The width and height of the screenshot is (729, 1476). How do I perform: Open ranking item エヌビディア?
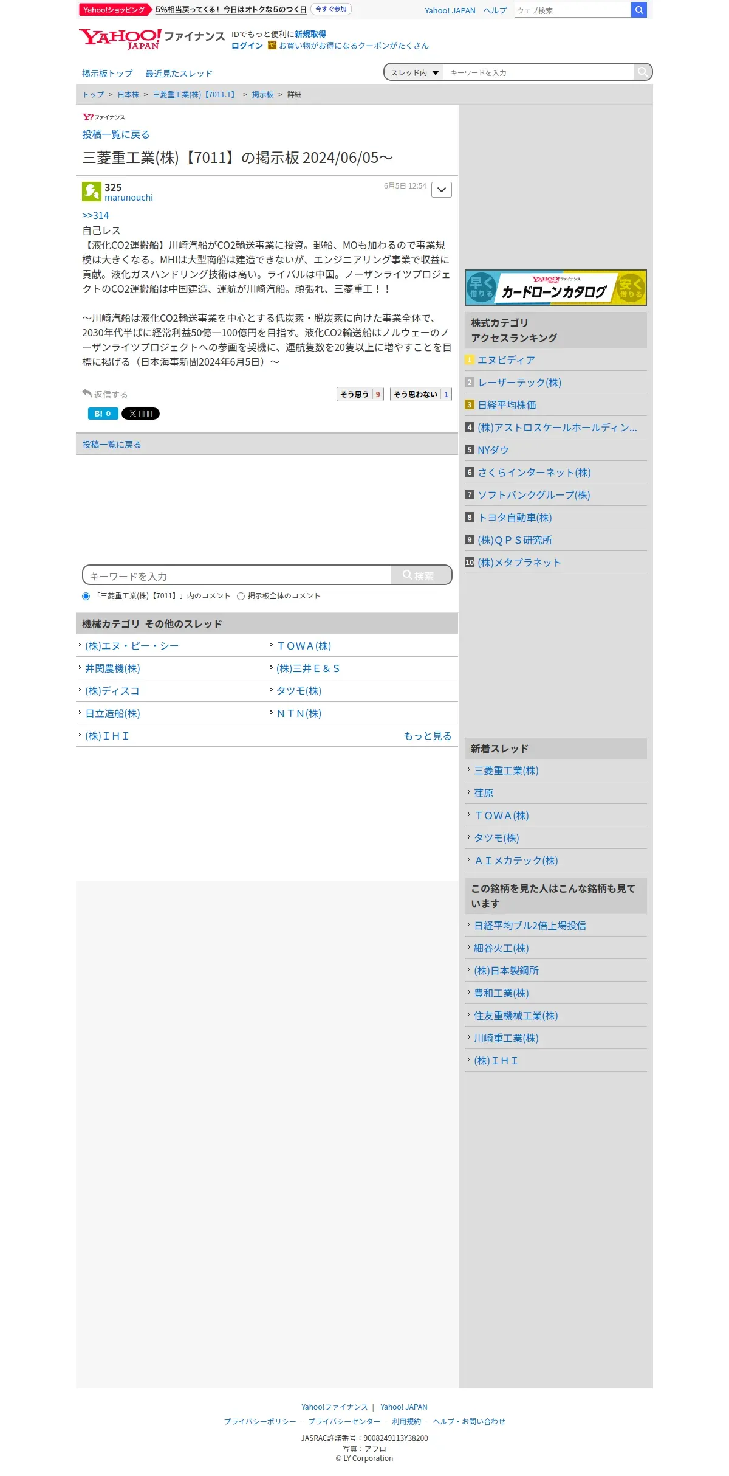(x=507, y=360)
